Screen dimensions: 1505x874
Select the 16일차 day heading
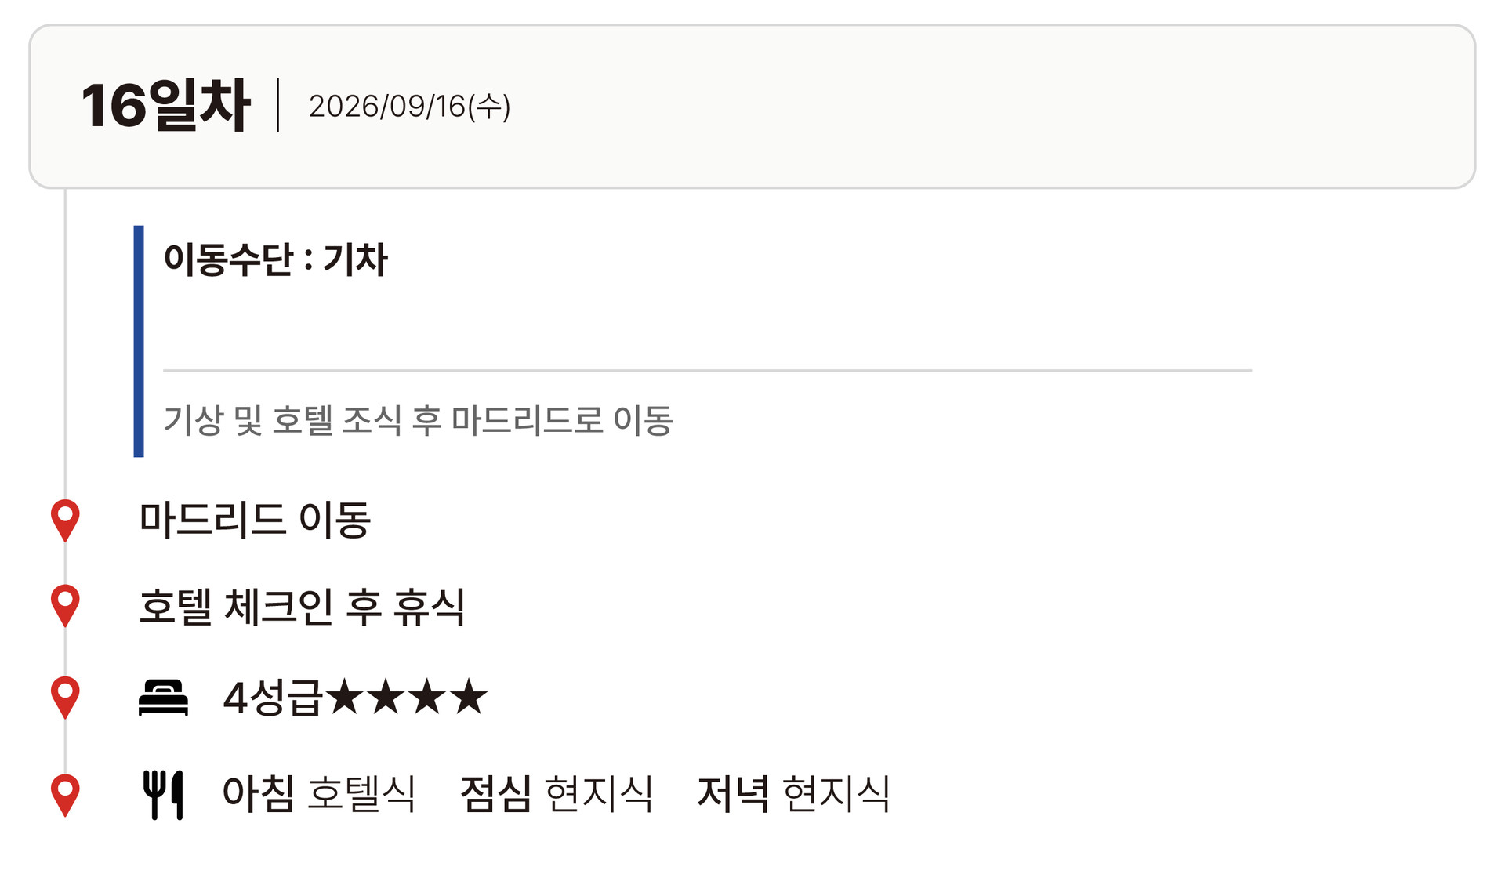(x=165, y=106)
